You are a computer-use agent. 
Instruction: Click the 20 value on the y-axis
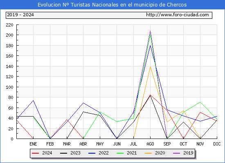tap(11, 129)
